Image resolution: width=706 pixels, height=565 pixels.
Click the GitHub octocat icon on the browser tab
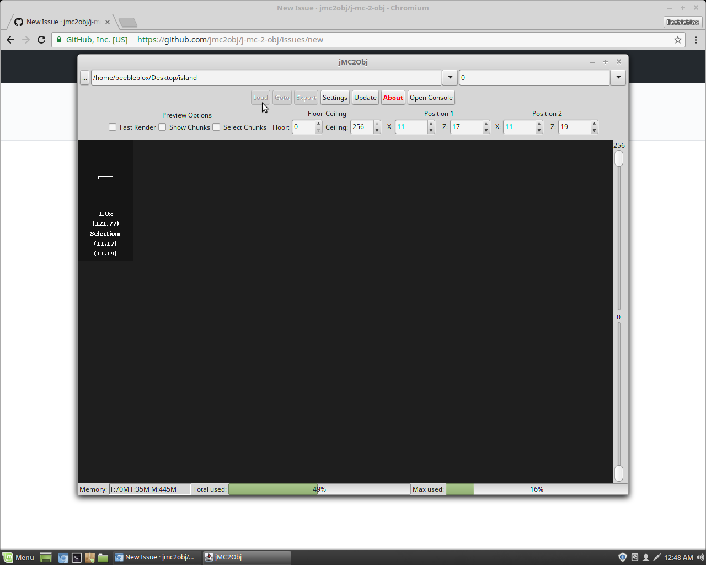point(19,22)
